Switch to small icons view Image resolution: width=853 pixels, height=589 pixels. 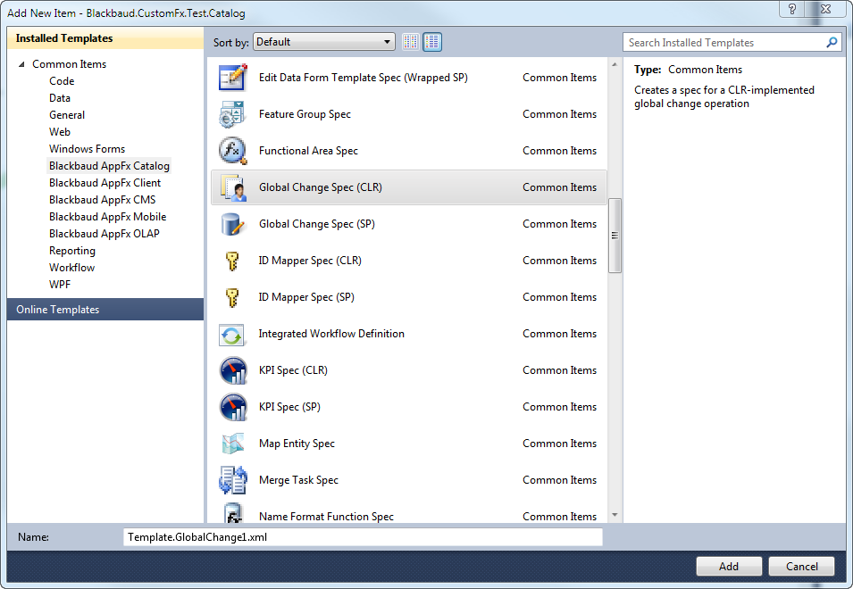[411, 42]
